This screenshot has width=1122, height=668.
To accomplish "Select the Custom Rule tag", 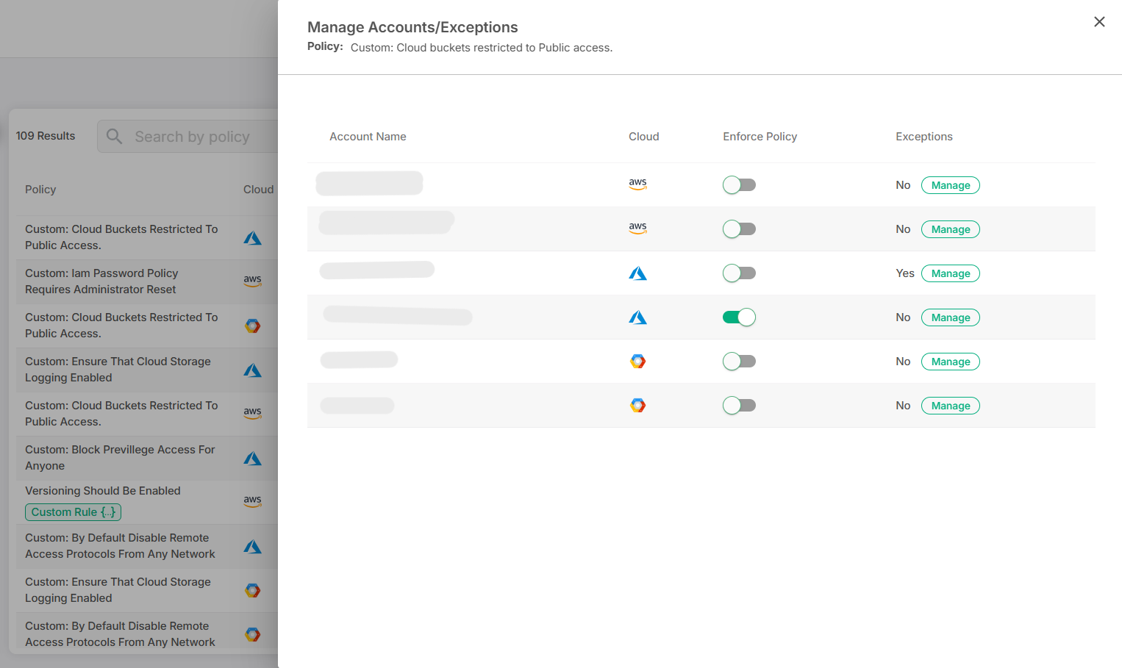I will 73,512.
